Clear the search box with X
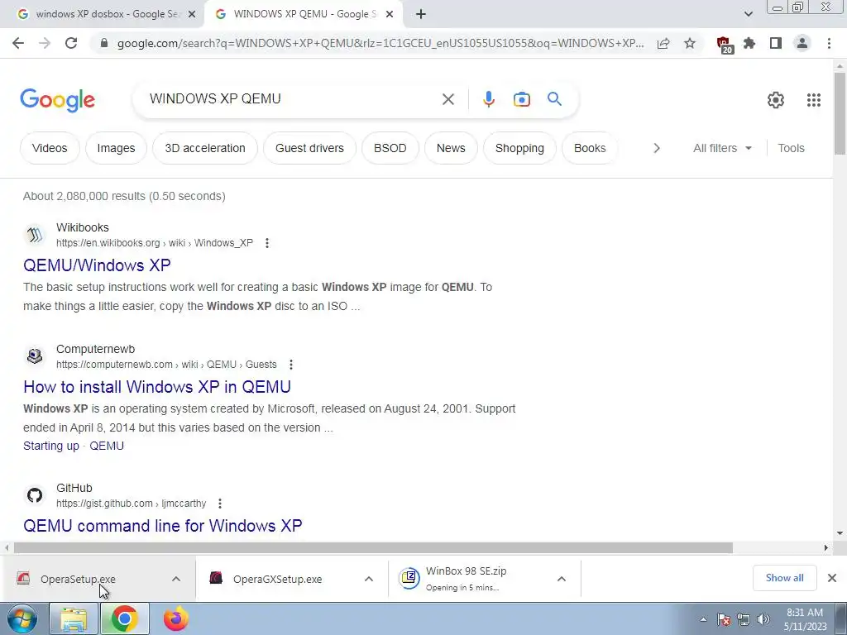847x635 pixels. (447, 99)
